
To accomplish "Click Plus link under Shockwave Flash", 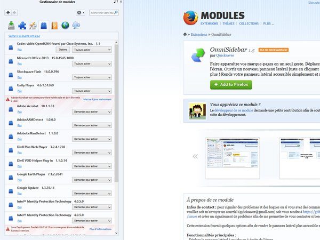I will click(19, 77).
